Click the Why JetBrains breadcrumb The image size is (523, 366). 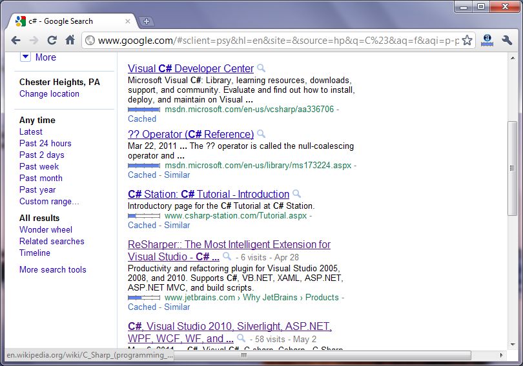coord(270,298)
